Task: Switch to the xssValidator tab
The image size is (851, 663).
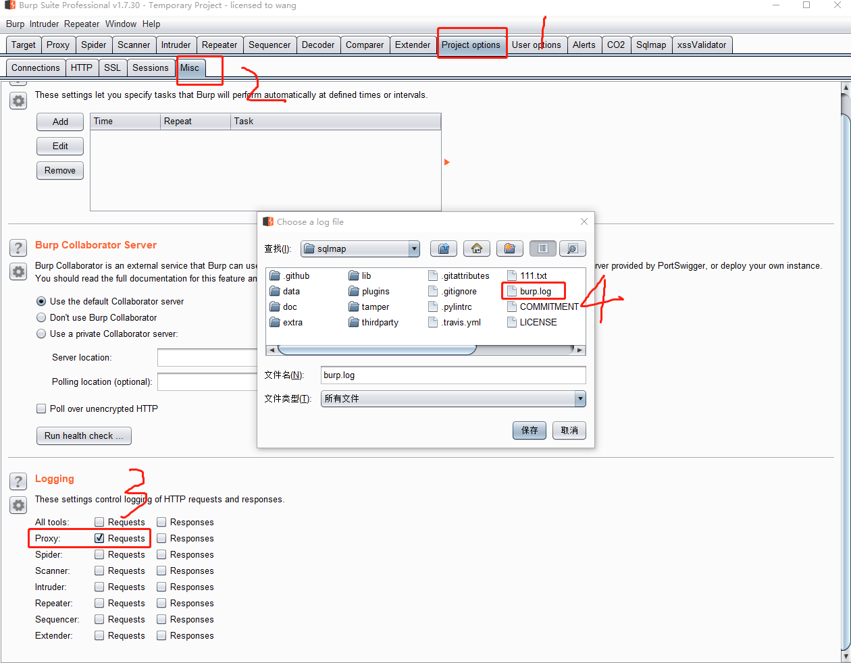Action: point(702,45)
